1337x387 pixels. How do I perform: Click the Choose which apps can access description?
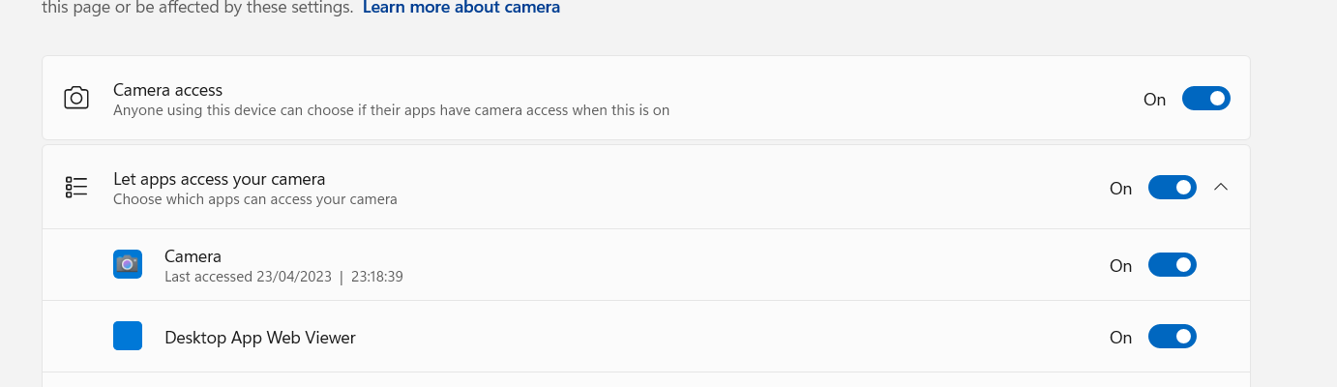pyautogui.click(x=255, y=199)
